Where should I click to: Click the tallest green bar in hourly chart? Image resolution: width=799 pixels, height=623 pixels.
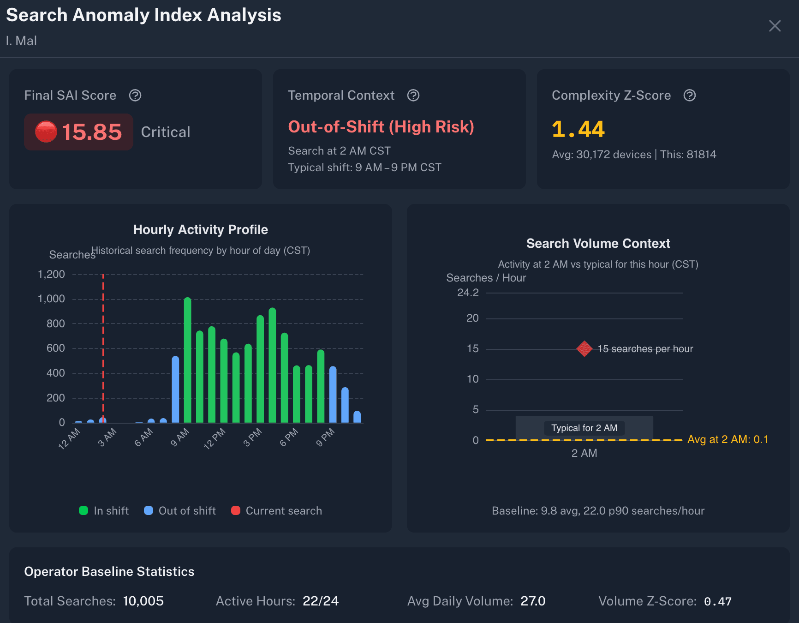187,360
